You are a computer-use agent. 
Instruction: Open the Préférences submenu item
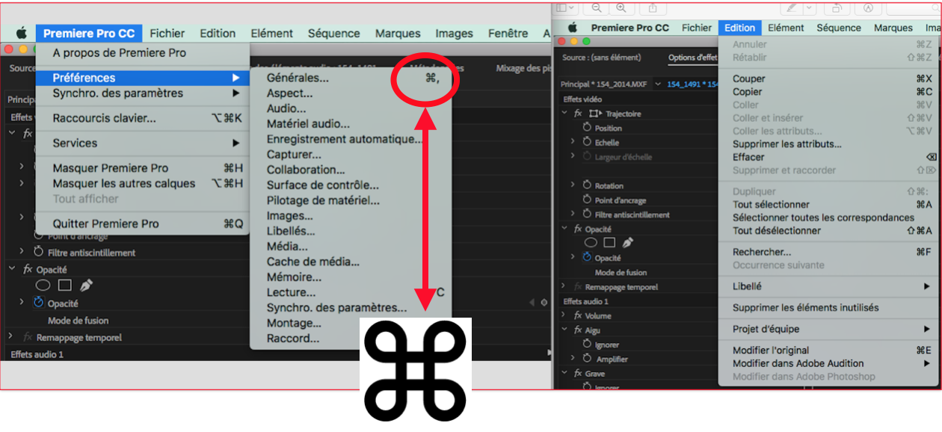(x=143, y=78)
